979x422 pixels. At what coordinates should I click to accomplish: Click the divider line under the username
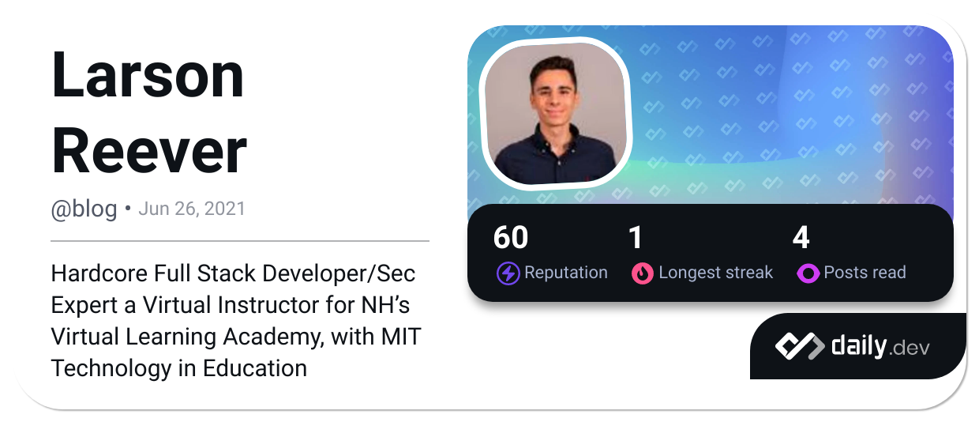(x=240, y=240)
